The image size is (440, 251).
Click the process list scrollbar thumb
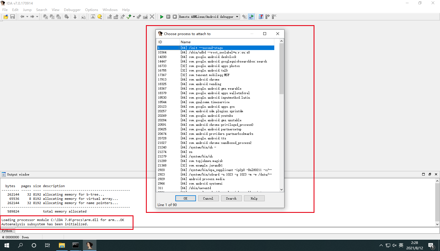[281, 69]
